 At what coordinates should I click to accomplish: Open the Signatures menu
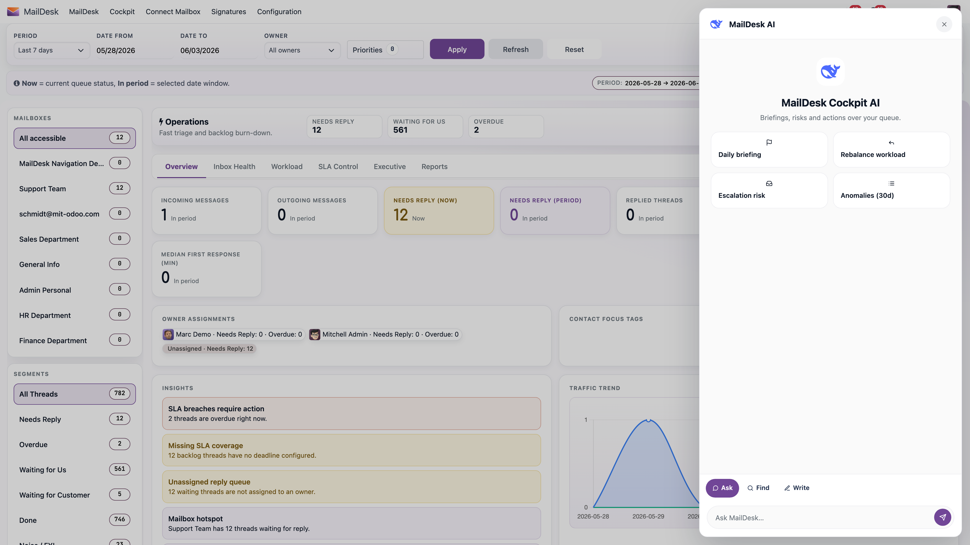pyautogui.click(x=228, y=12)
